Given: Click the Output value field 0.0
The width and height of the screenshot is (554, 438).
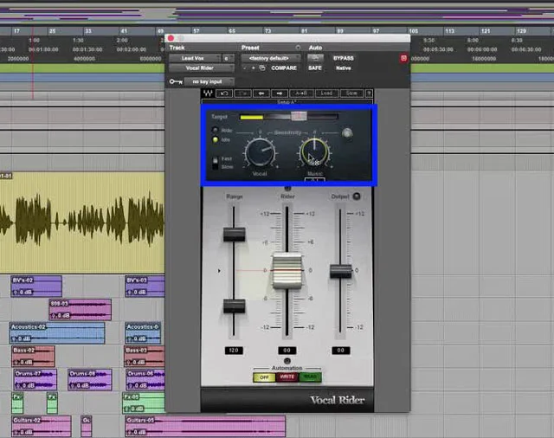Looking at the screenshot, I should pos(340,351).
